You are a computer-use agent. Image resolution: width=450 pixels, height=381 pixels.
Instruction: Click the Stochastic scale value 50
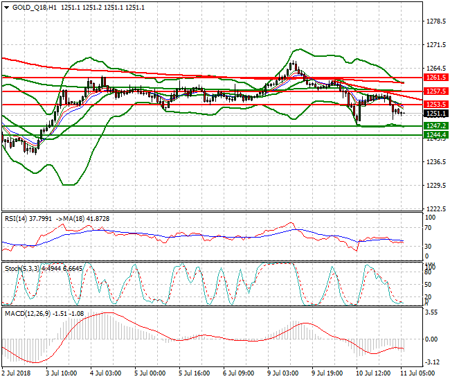coord(428,284)
